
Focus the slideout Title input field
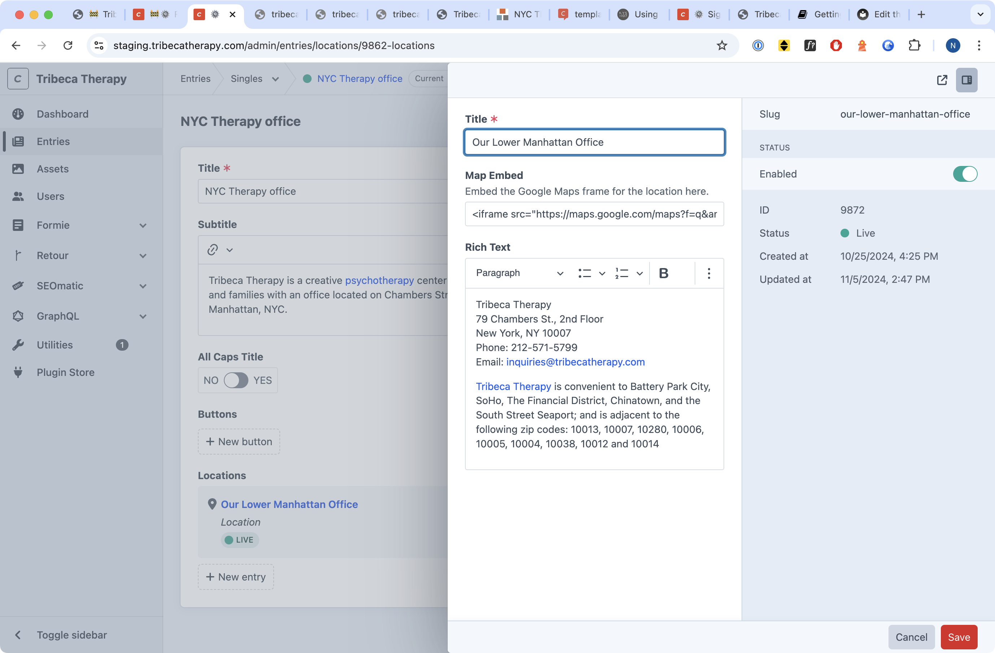(x=594, y=142)
